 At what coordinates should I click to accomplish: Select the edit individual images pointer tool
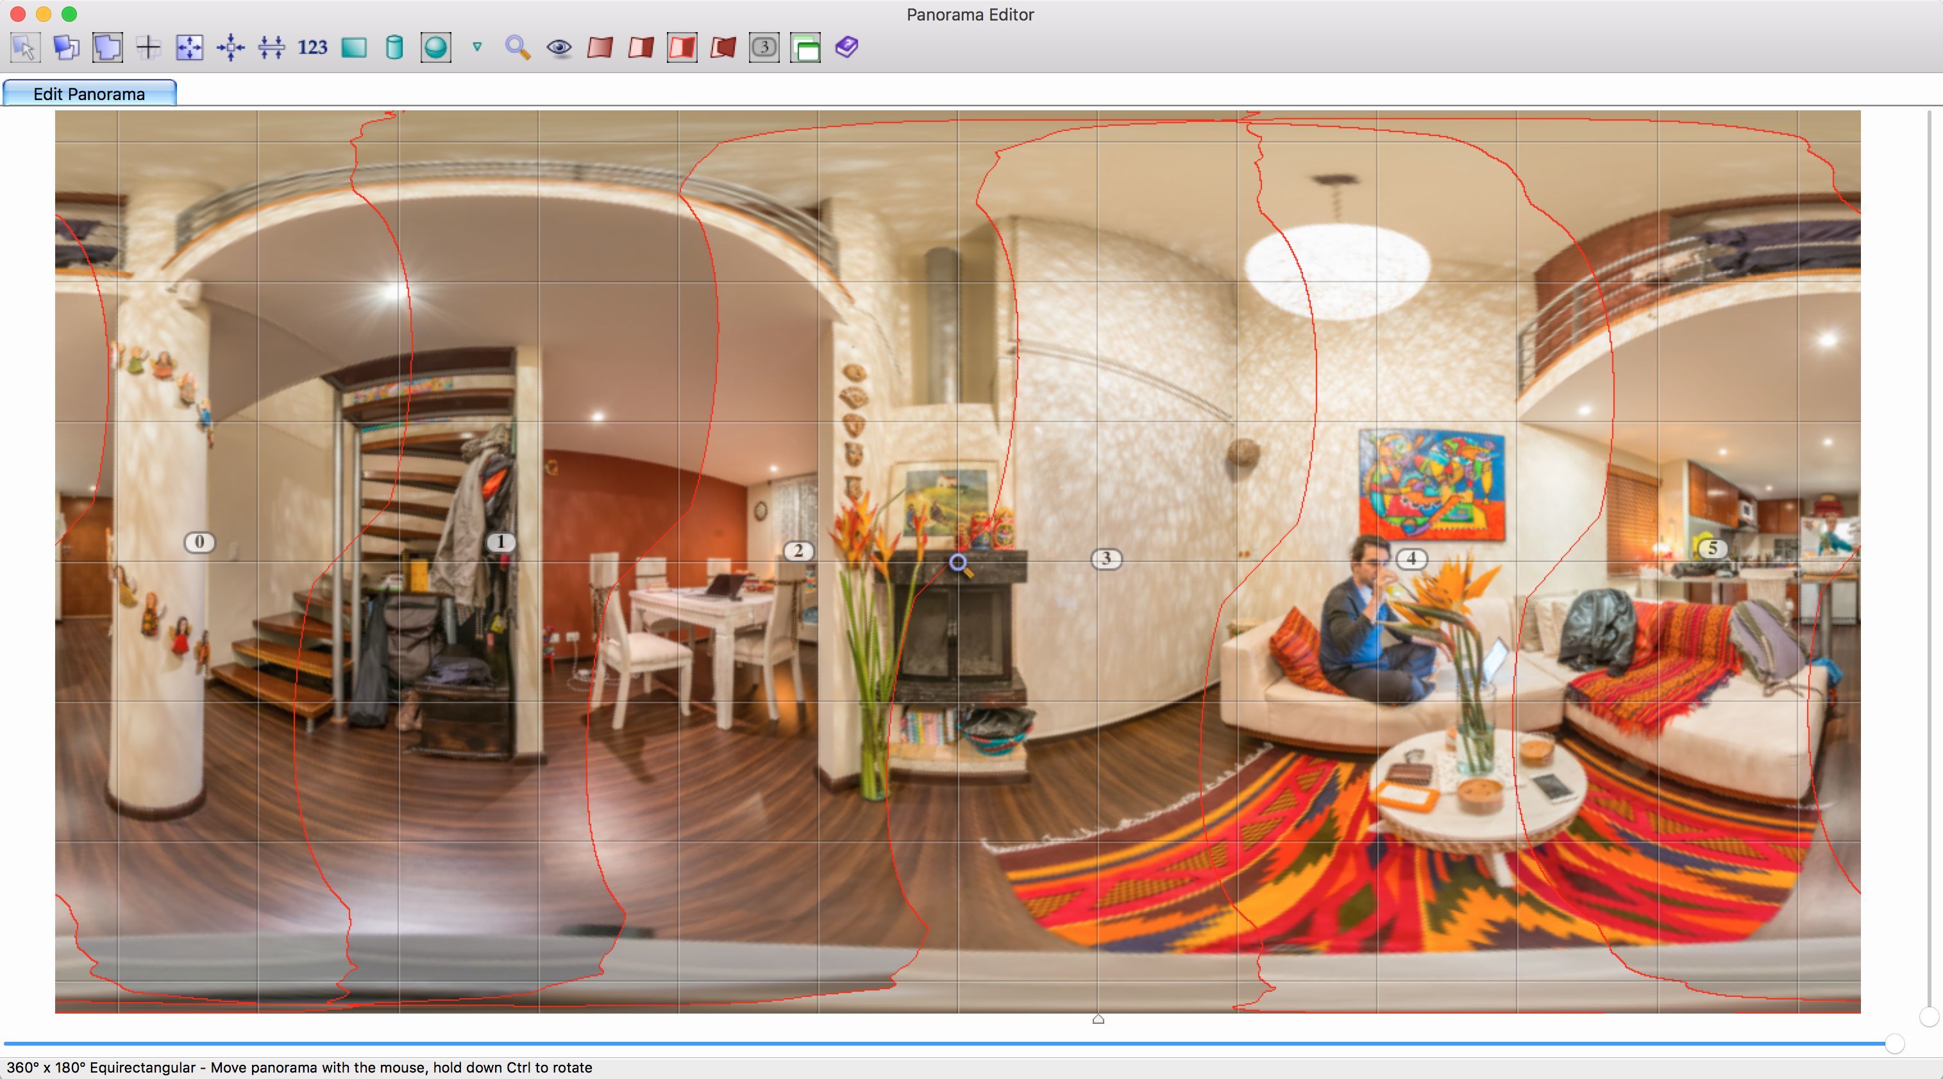[25, 47]
